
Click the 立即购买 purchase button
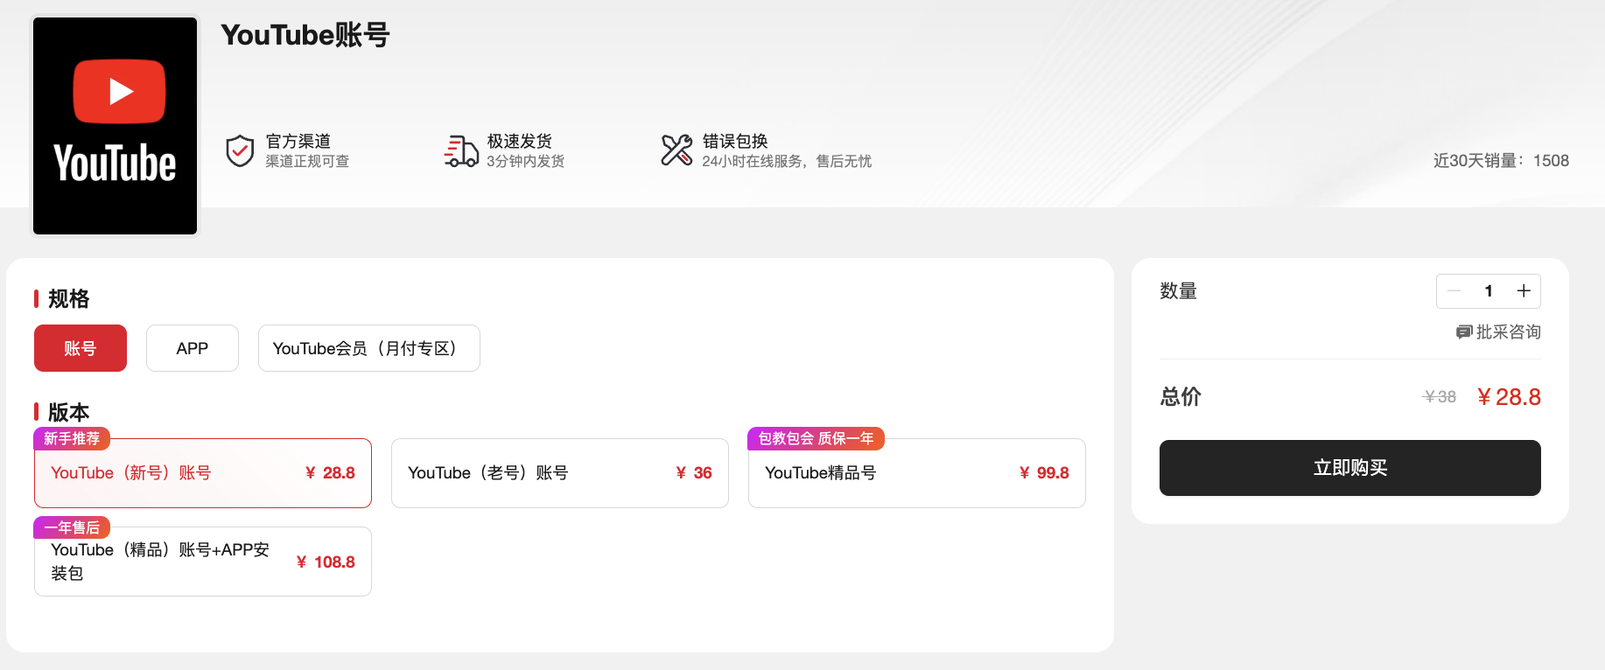click(1349, 467)
